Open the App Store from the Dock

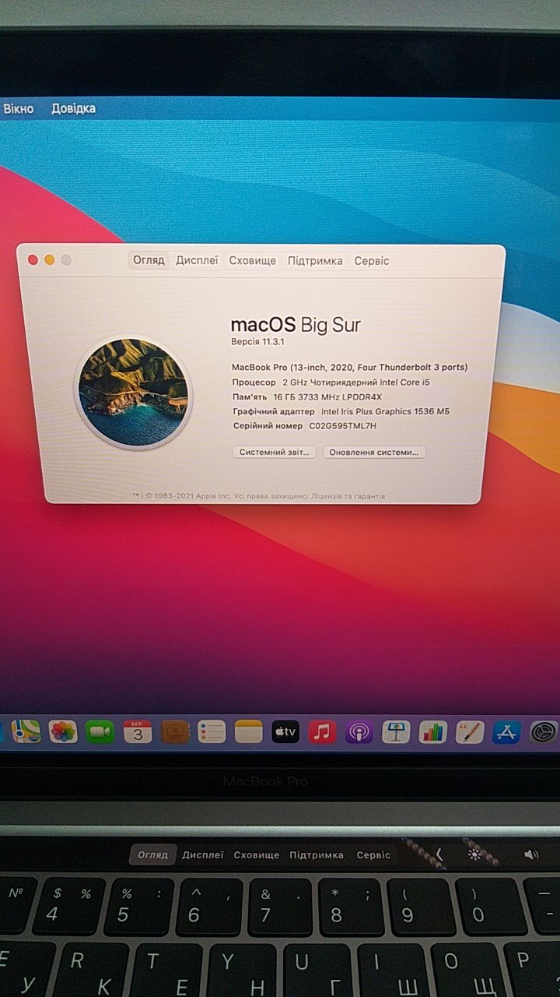coord(506,731)
